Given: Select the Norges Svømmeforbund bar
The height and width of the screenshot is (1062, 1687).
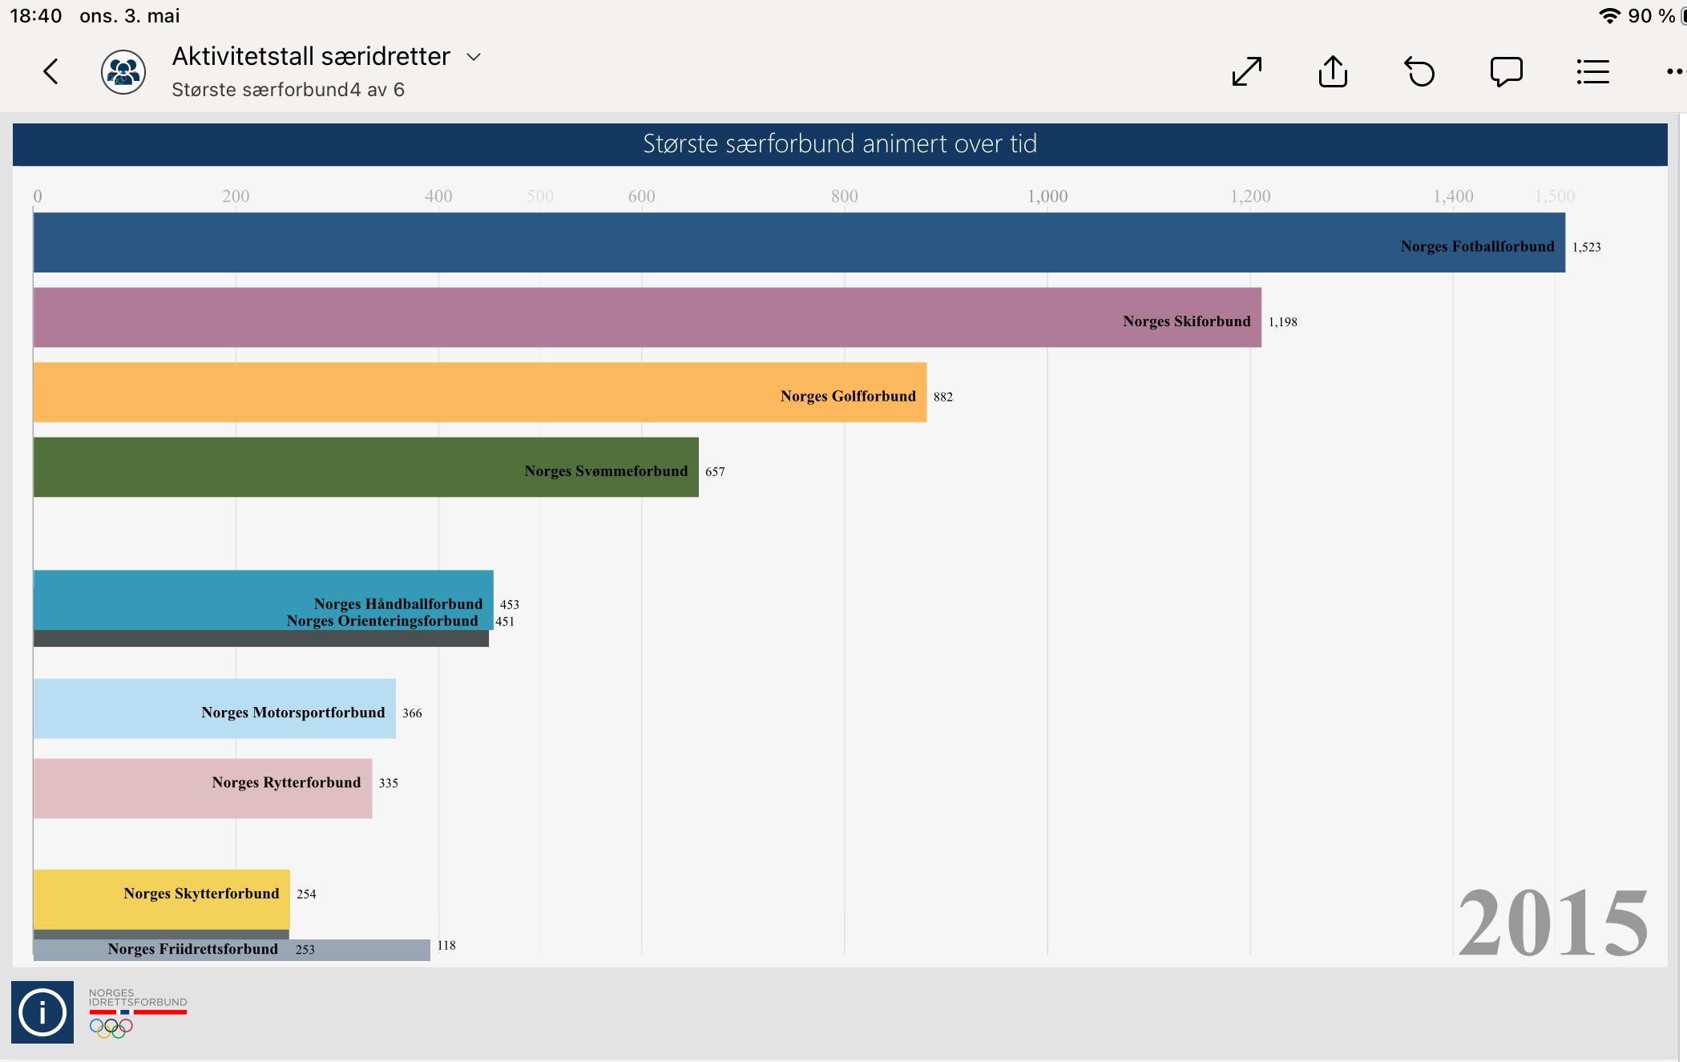Looking at the screenshot, I should (x=366, y=467).
